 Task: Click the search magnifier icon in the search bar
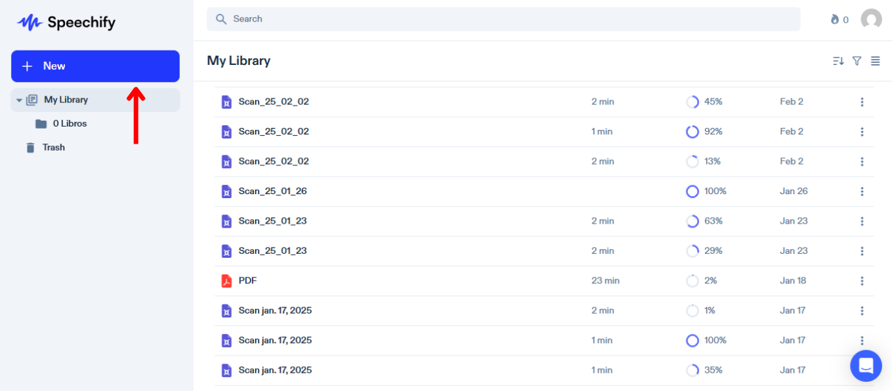[221, 19]
